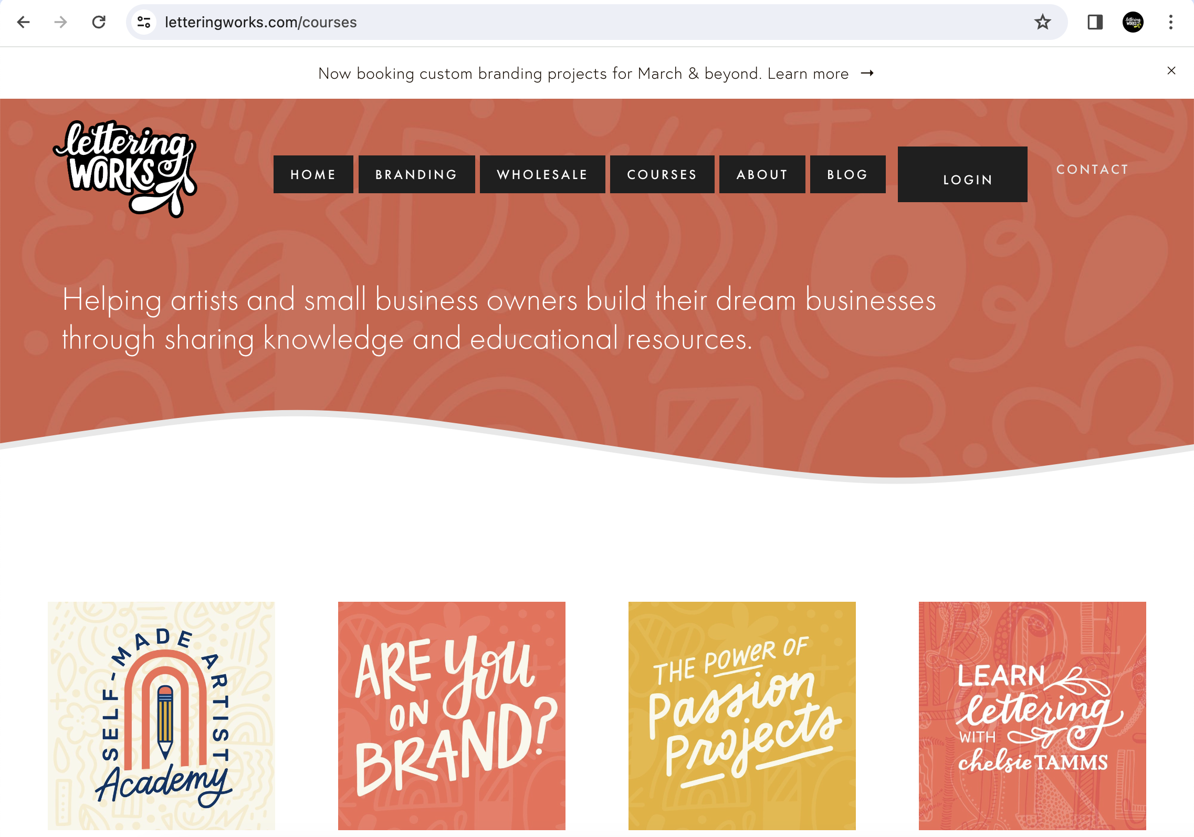
Task: Open the site information icon in address bar
Action: [144, 22]
